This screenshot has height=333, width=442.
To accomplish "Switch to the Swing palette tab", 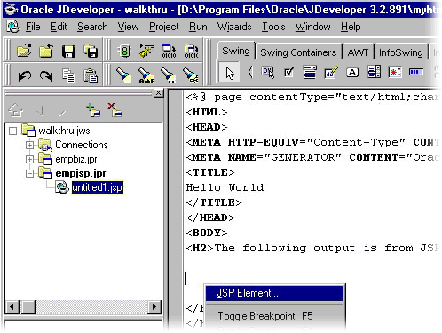I will pyautogui.click(x=236, y=51).
